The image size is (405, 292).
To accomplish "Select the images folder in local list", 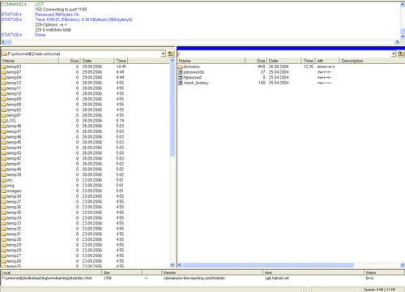I will click(11, 191).
